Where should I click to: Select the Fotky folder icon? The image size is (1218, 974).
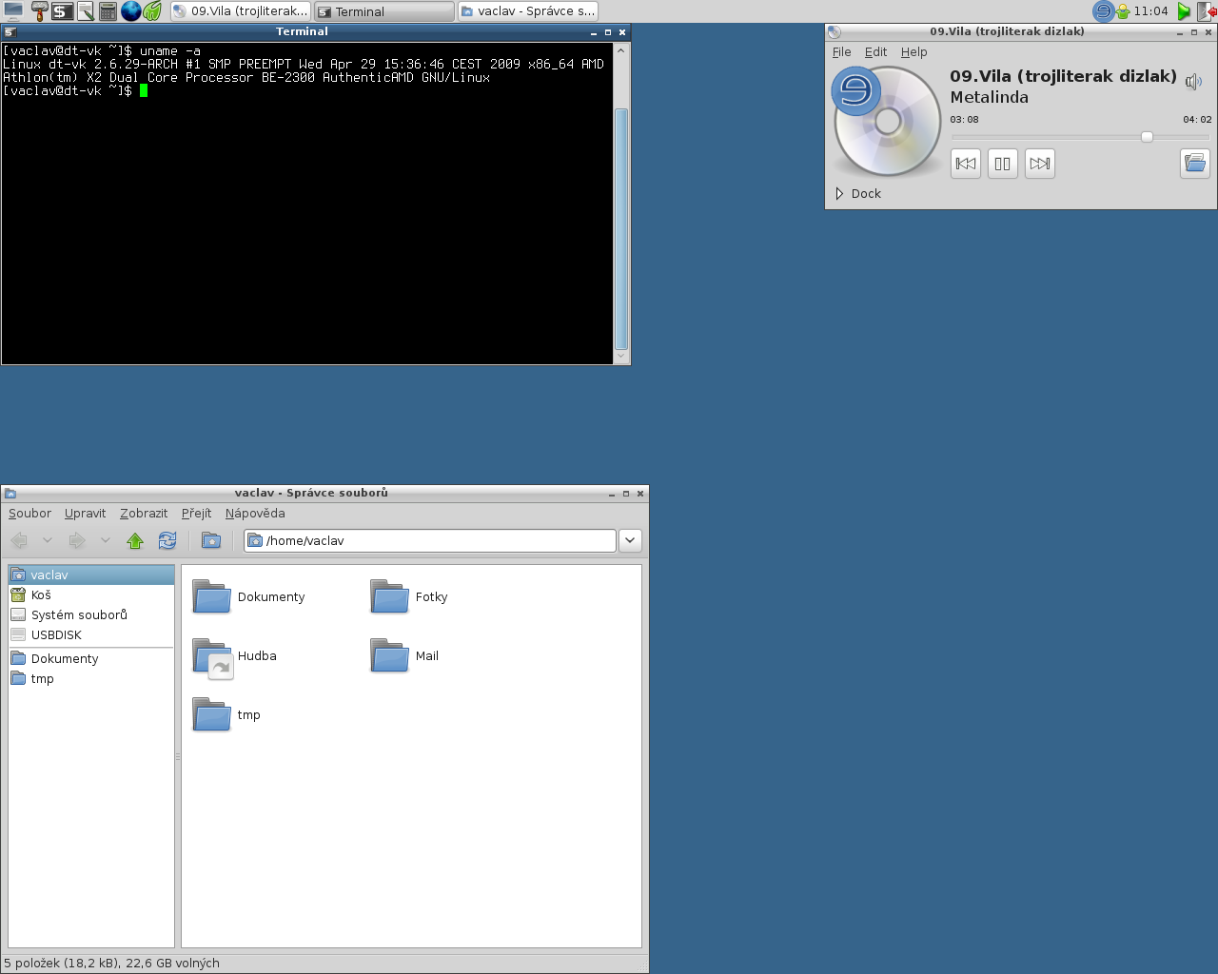389,596
